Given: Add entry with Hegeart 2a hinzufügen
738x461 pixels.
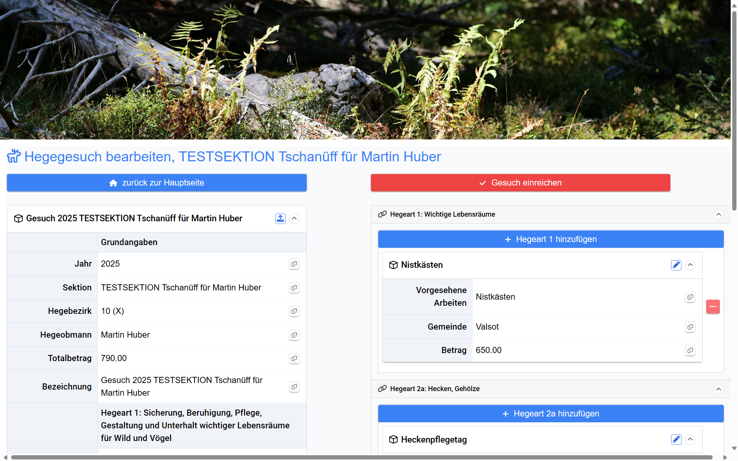Looking at the screenshot, I should click(x=550, y=414).
